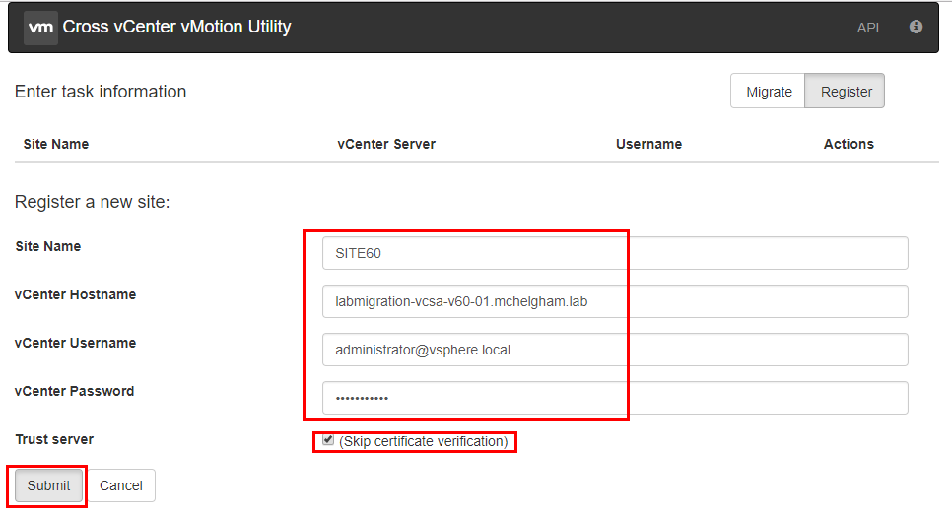The height and width of the screenshot is (515, 952).
Task: Click the Skip certificate verification label text
Action: point(423,441)
